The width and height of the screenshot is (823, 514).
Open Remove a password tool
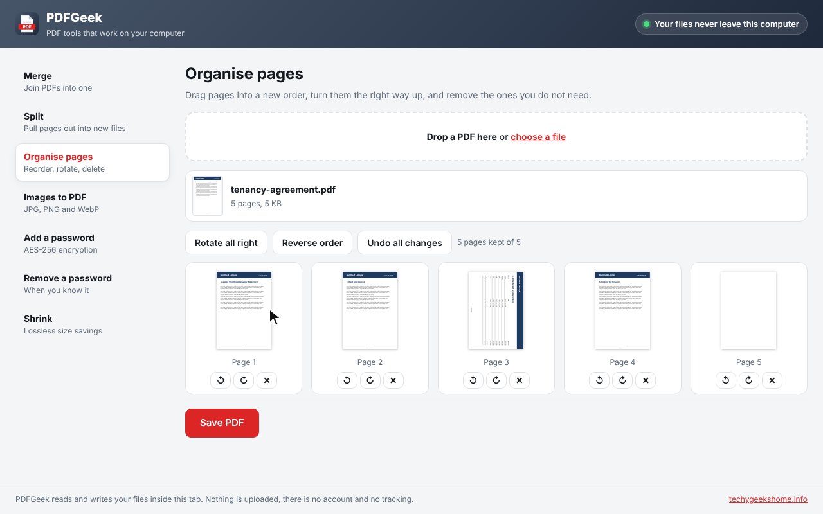click(x=93, y=284)
